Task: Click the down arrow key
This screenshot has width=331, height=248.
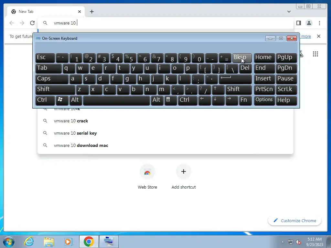Action: [218, 100]
